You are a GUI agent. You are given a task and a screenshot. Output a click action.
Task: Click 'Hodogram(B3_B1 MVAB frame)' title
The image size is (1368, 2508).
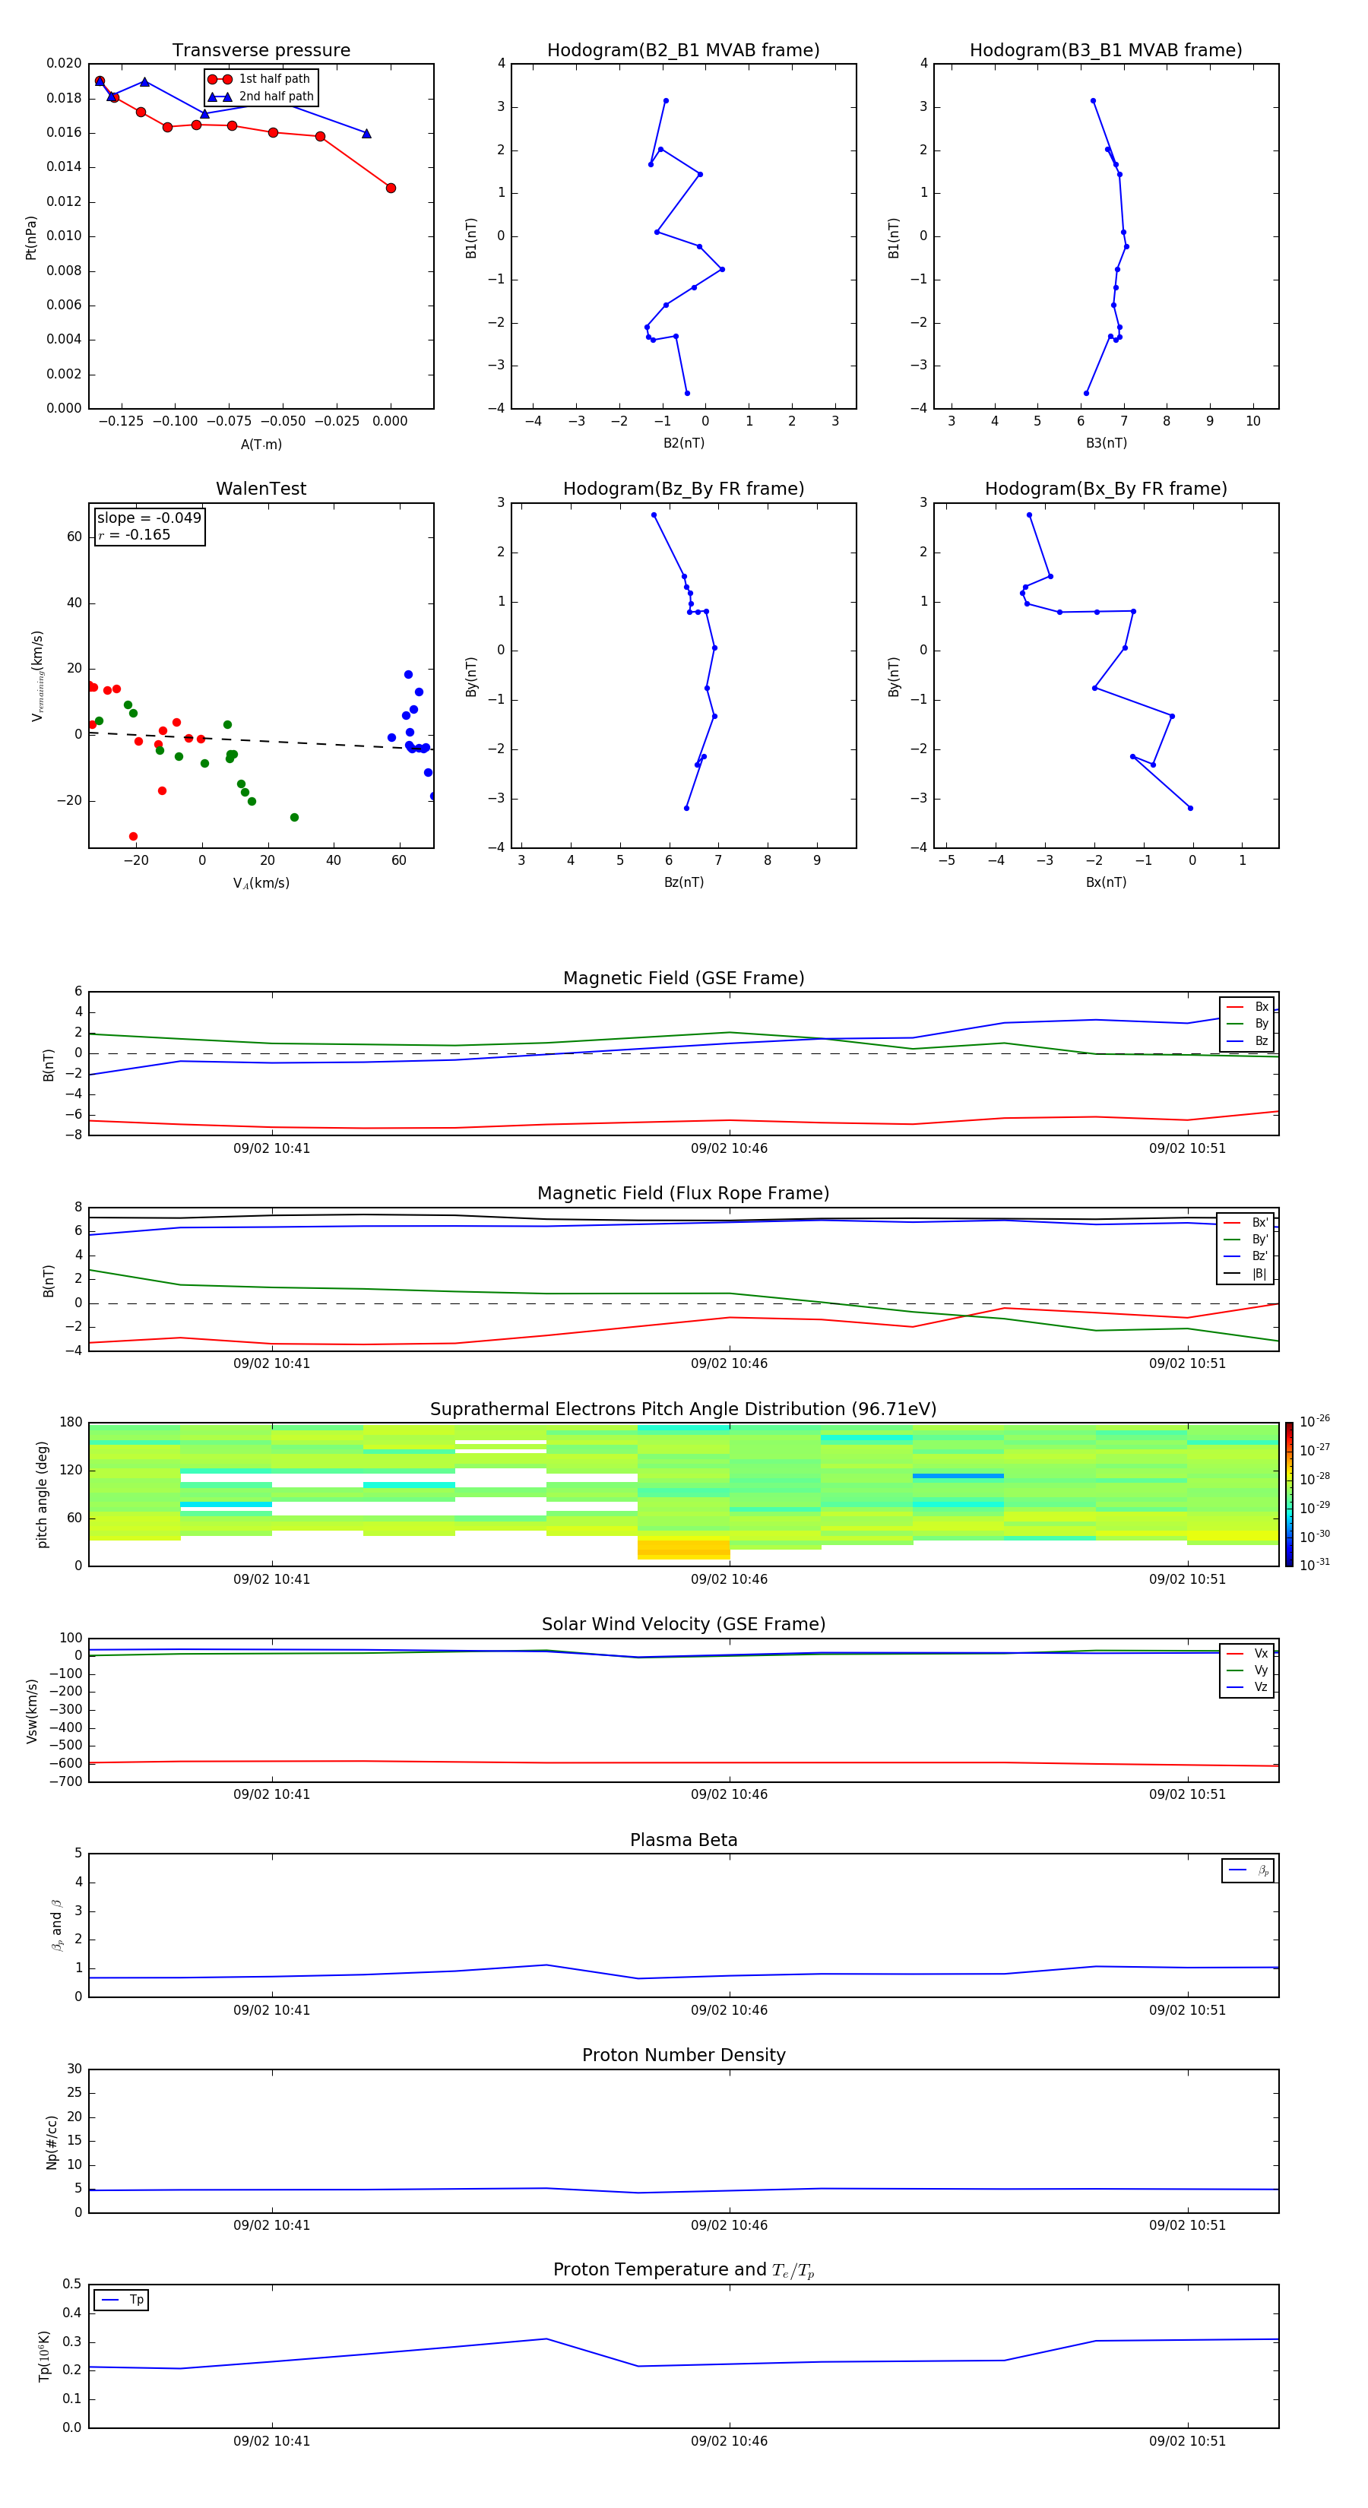pos(1106,51)
